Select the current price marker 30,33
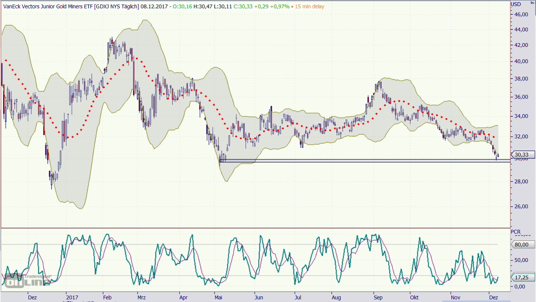536x302 pixels. click(524, 155)
